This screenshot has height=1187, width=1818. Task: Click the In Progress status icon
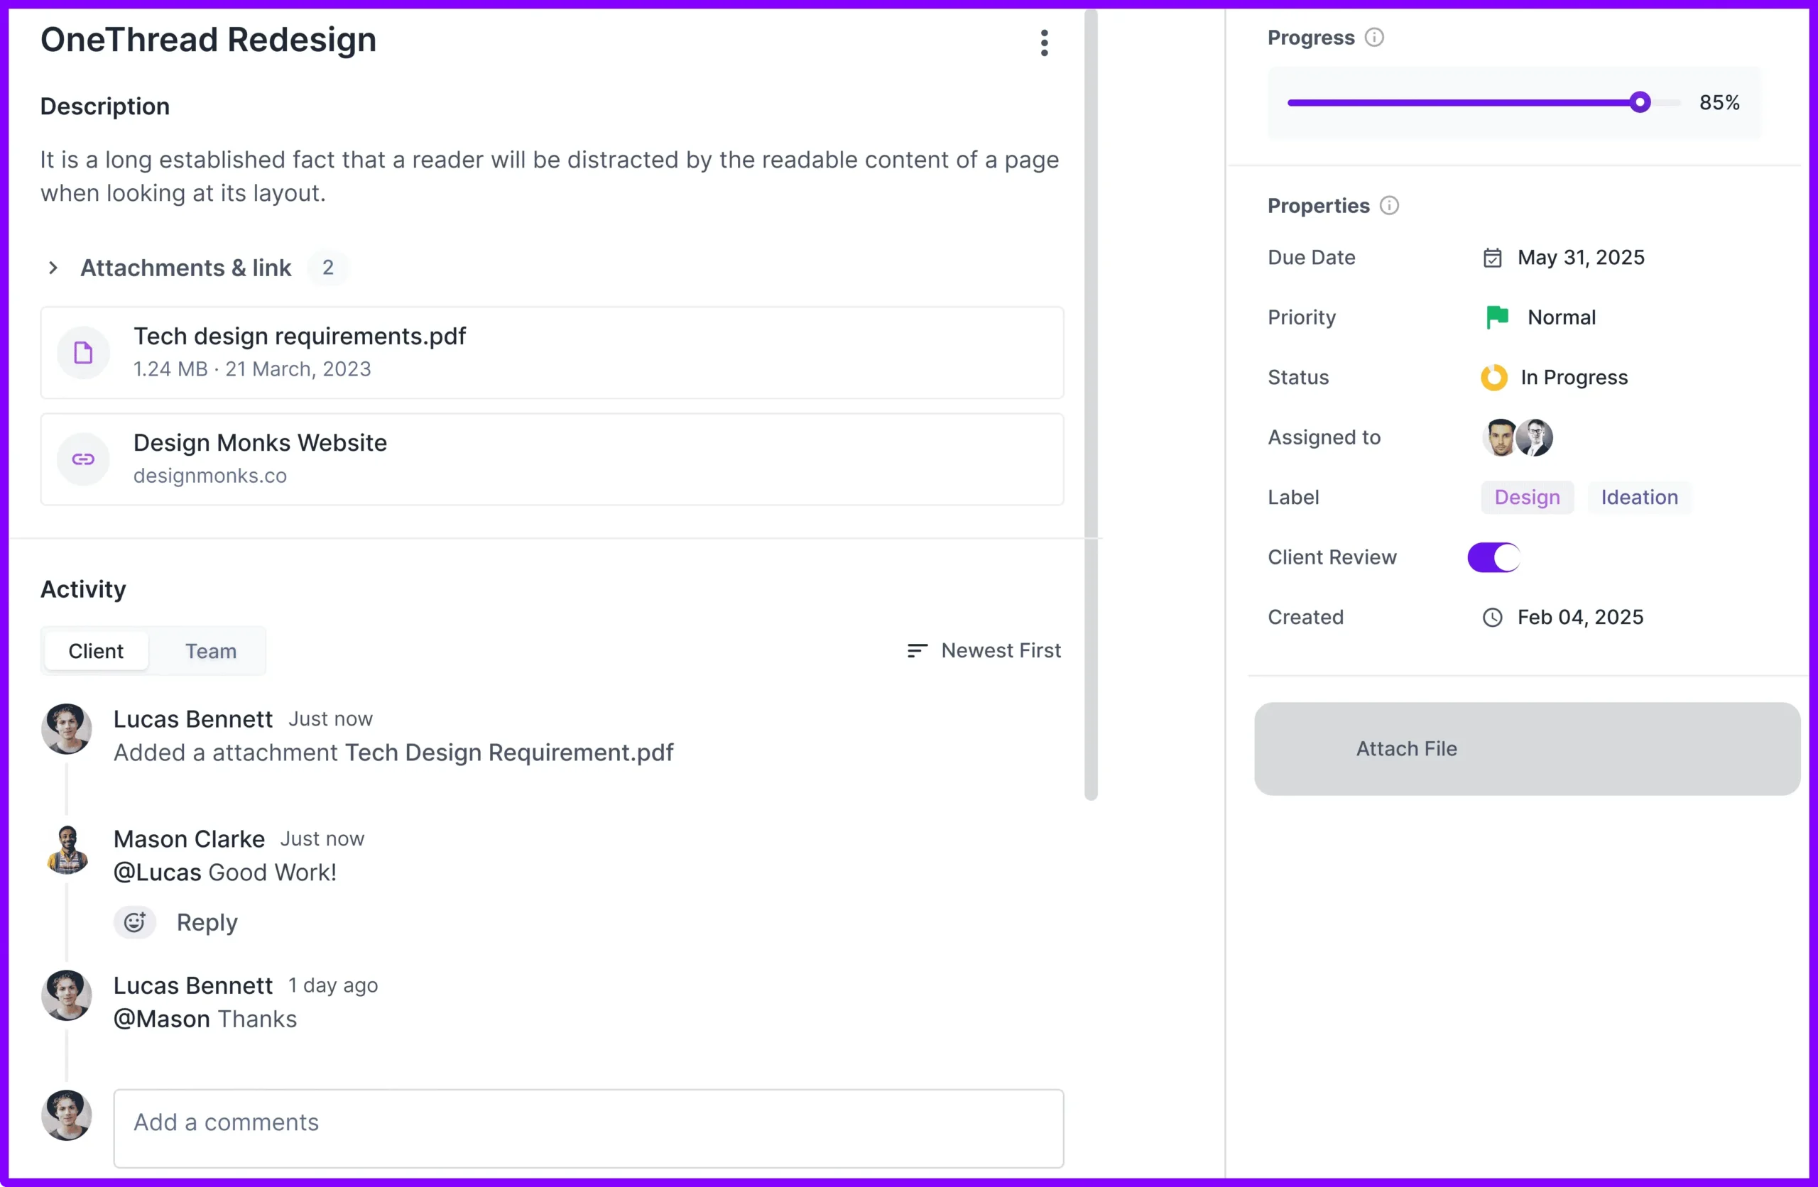1493,376
